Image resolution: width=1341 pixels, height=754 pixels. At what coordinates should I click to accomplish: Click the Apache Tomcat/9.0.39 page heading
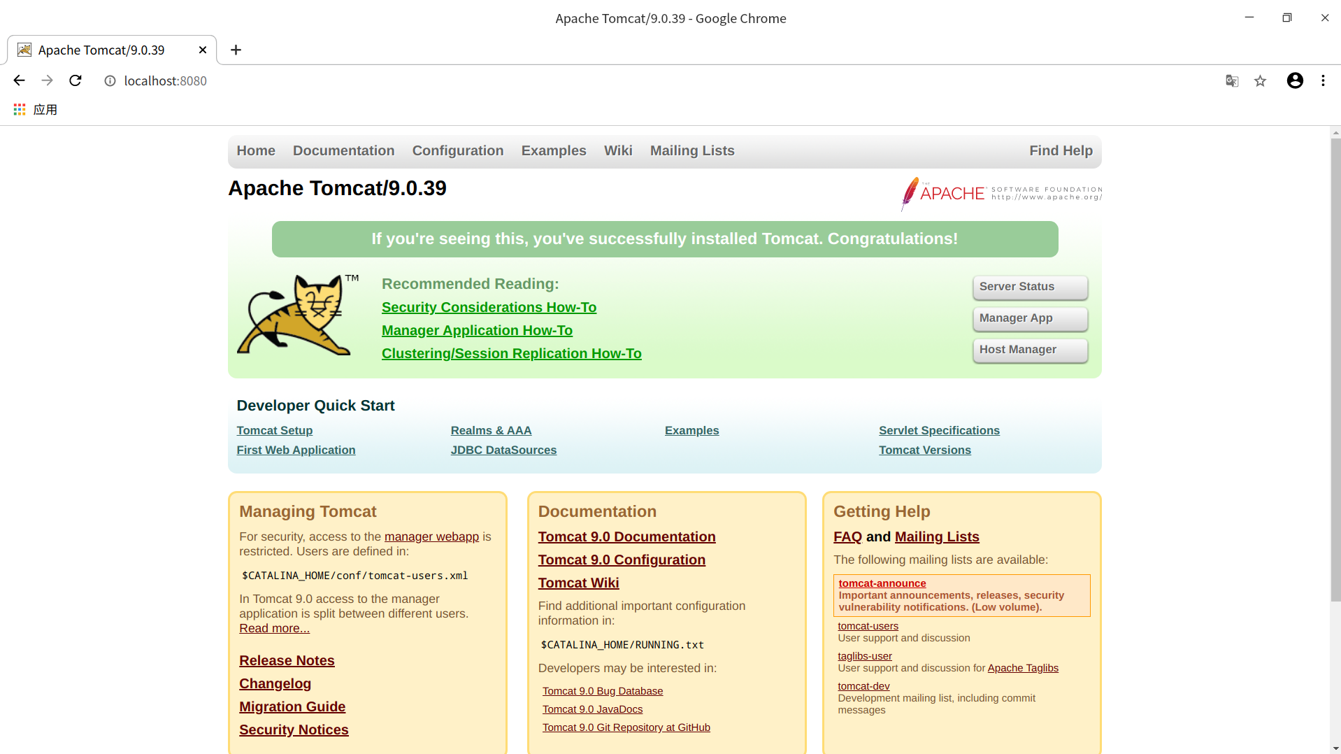pos(337,188)
